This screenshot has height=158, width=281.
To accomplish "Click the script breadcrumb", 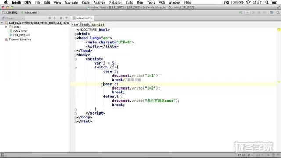I will pyautogui.click(x=98, y=25).
